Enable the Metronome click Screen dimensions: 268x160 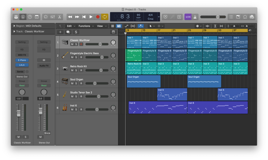coord(195,17)
